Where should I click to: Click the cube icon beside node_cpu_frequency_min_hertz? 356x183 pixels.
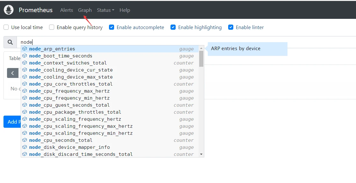25,98
